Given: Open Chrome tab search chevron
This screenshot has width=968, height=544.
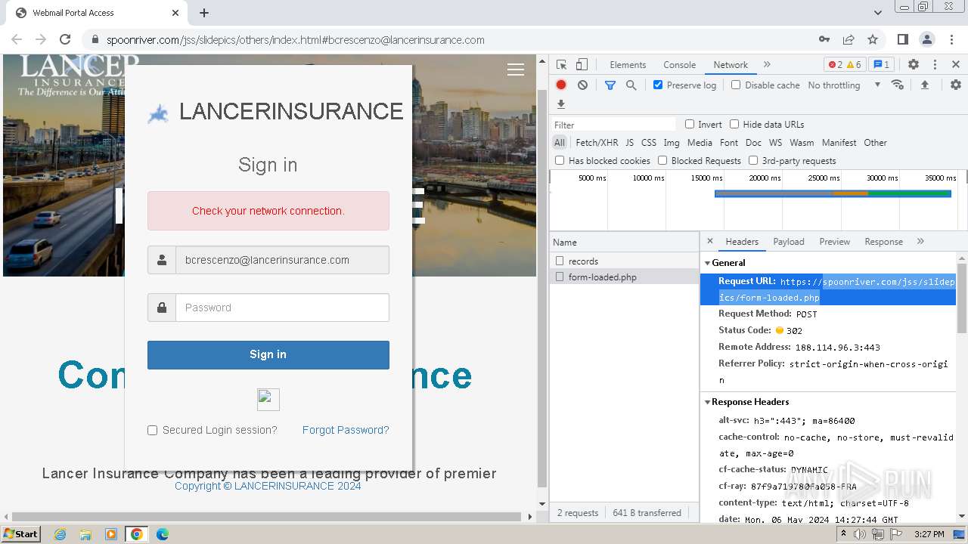Looking at the screenshot, I should (x=877, y=13).
